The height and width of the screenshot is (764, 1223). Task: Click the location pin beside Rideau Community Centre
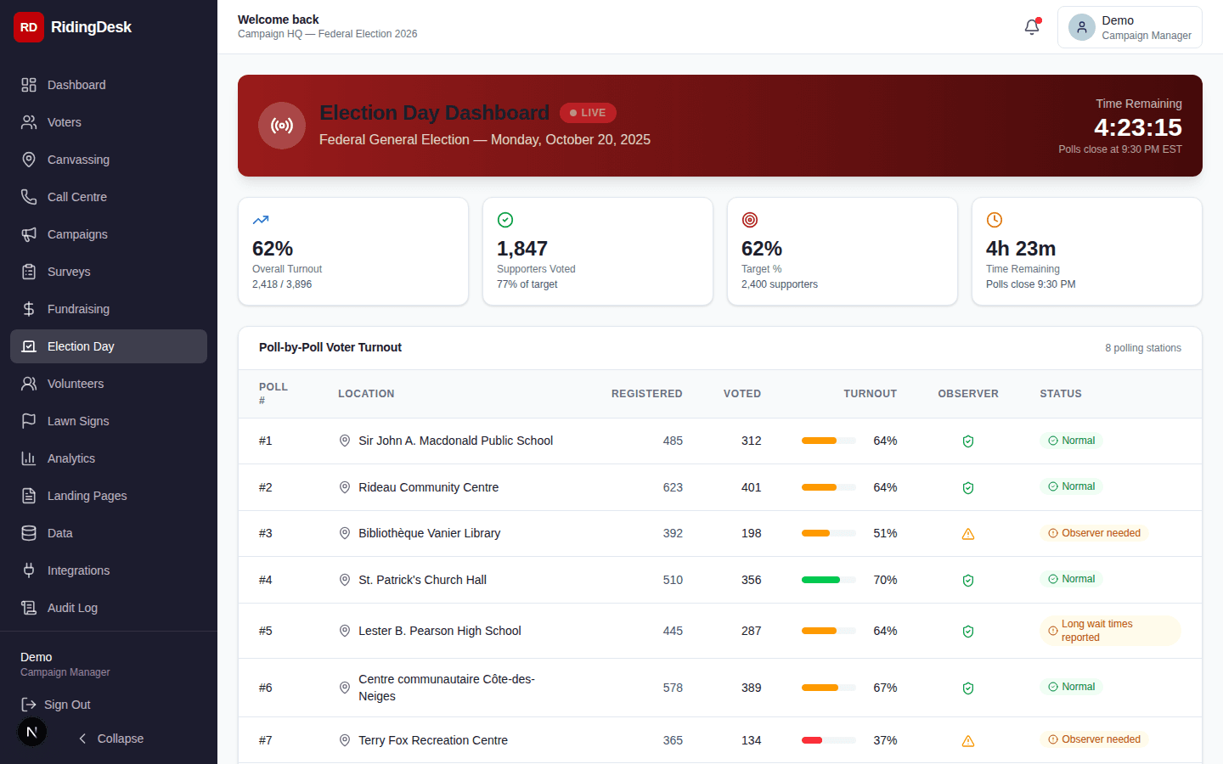pyautogui.click(x=345, y=487)
